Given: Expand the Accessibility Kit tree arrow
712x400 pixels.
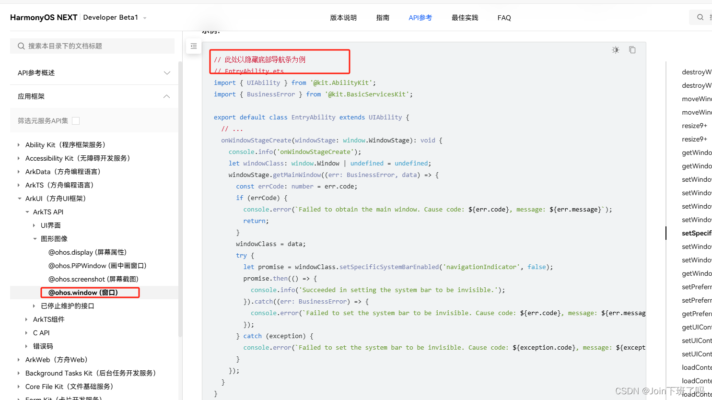Looking at the screenshot, I should coord(19,158).
